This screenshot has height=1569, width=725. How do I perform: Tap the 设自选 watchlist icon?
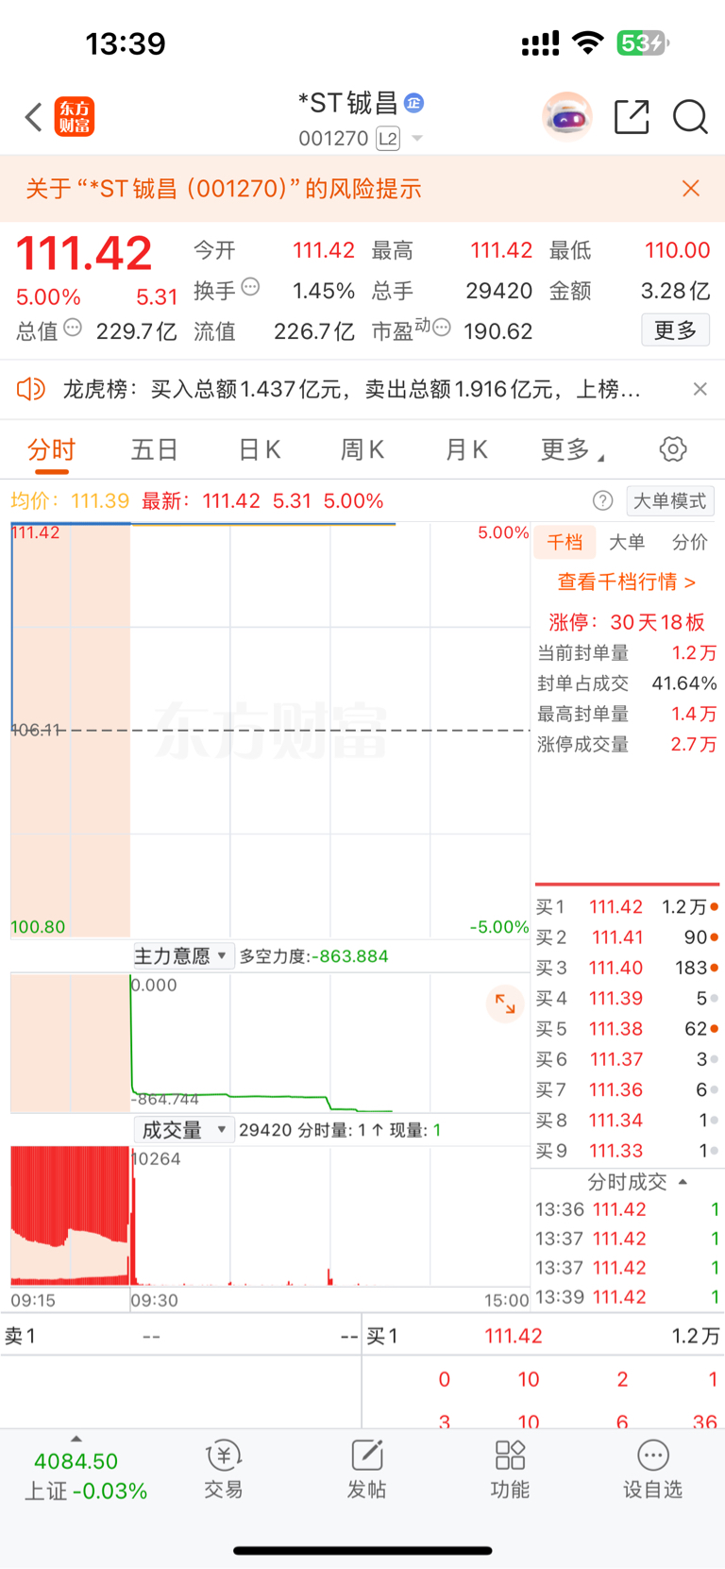(652, 1470)
